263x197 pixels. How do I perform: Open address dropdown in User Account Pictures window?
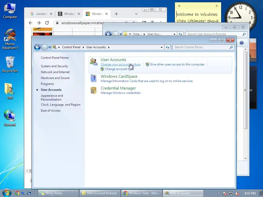click(174, 34)
